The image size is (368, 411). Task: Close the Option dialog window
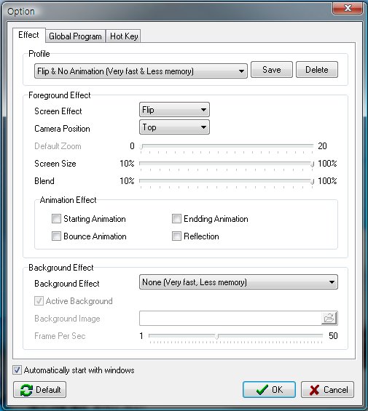348,8
